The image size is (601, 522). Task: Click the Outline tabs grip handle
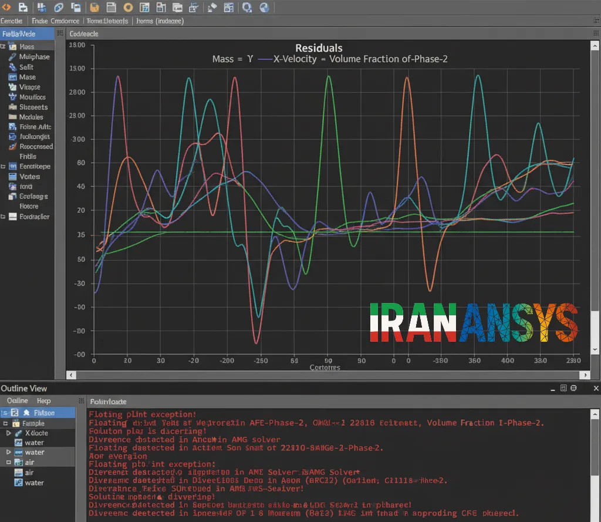81,401
